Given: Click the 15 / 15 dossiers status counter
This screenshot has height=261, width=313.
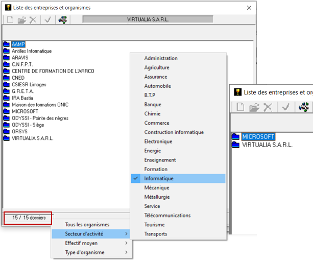Looking at the screenshot, I should pos(29,218).
